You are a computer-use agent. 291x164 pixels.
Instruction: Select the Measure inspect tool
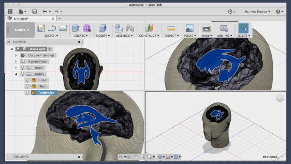(171, 28)
